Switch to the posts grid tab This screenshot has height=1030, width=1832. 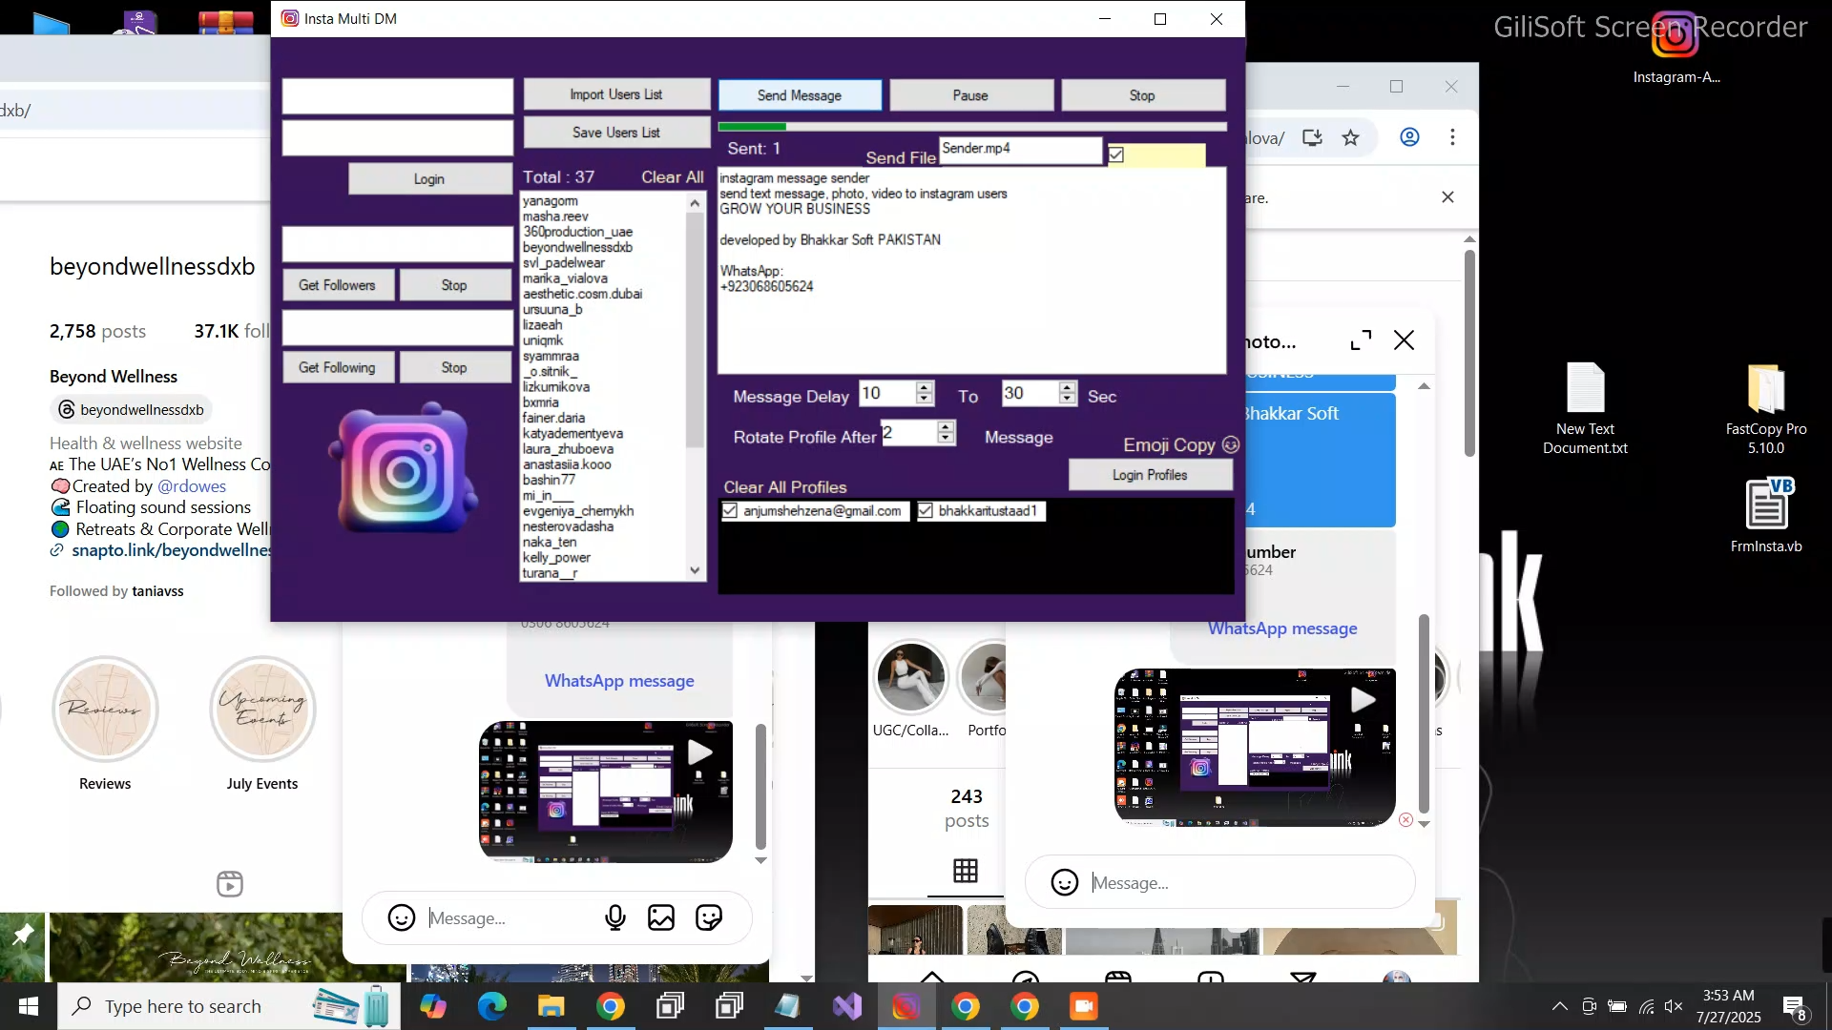pos(966,870)
